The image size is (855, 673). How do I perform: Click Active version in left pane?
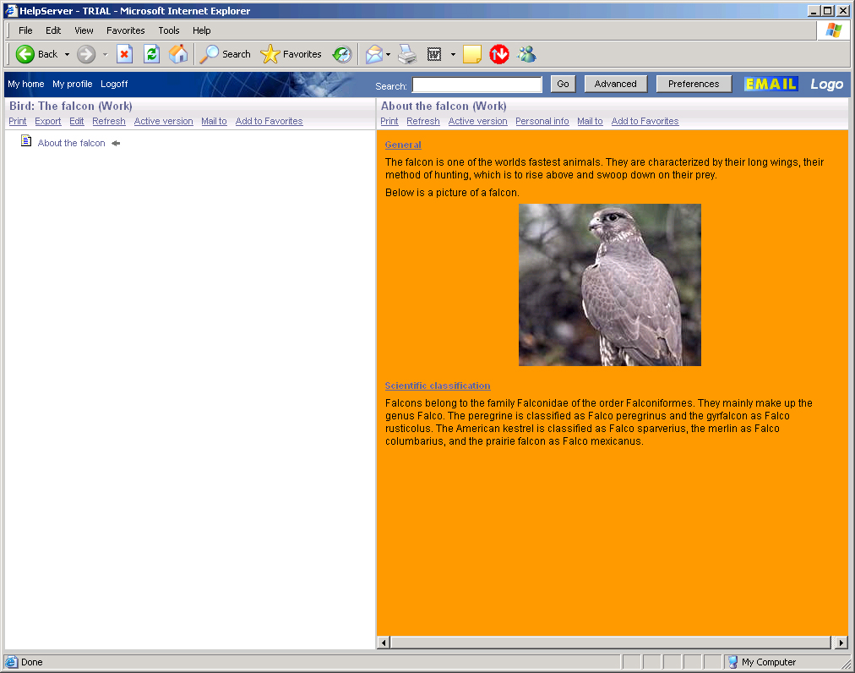(164, 121)
